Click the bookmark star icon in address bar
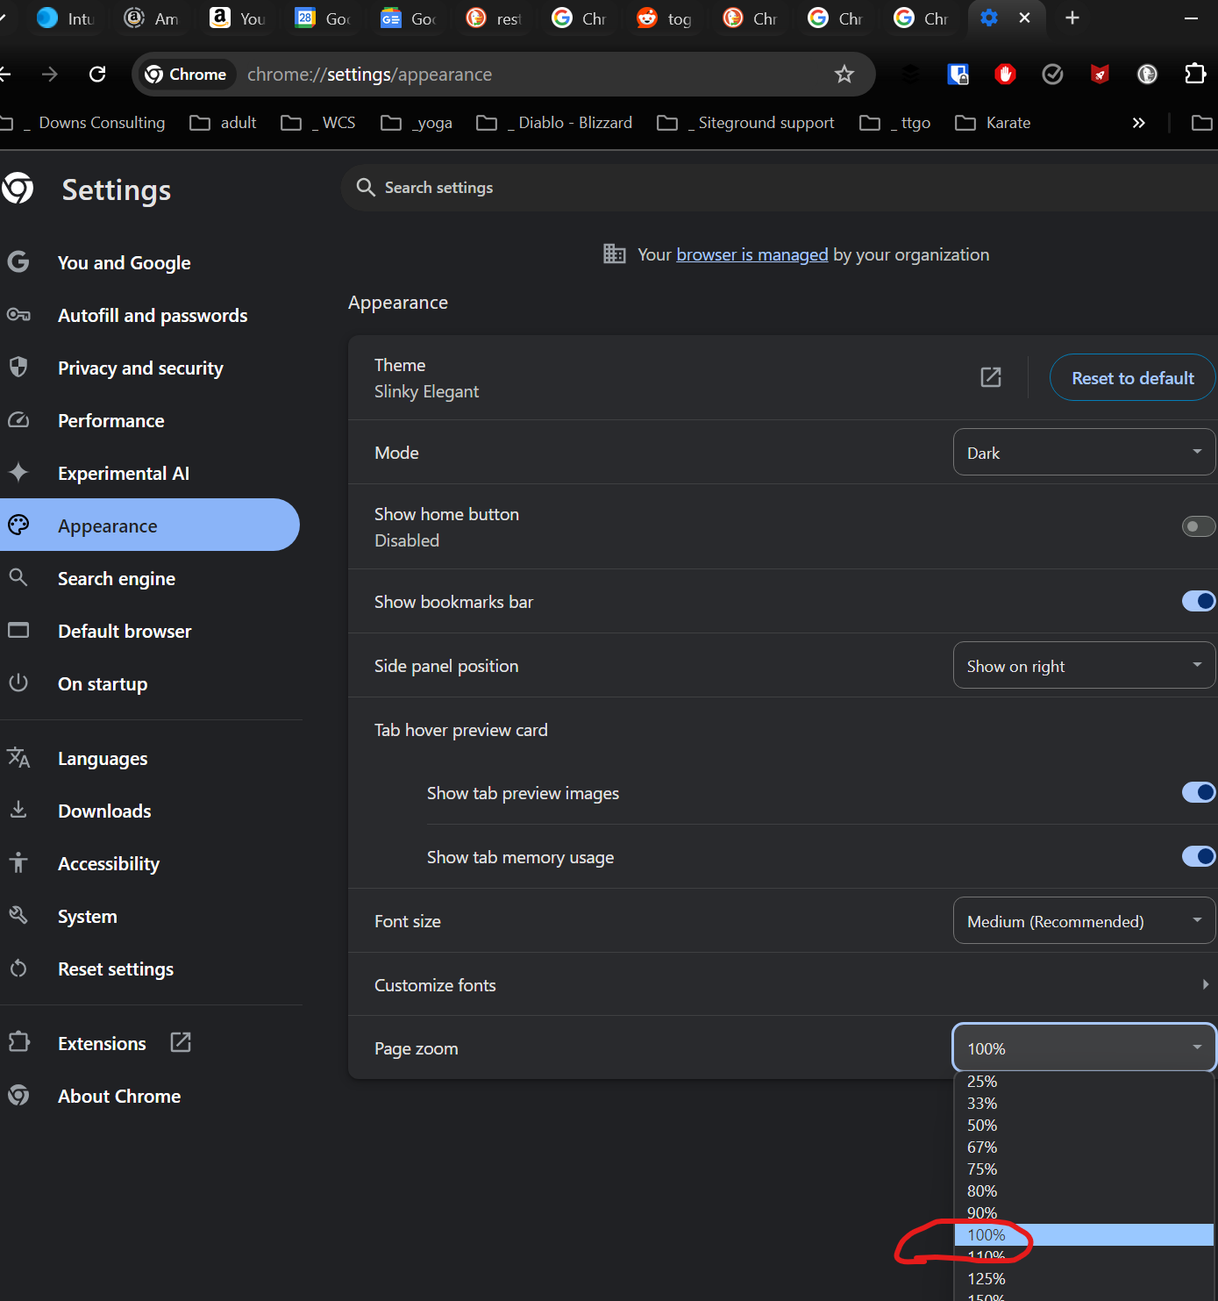 pyautogui.click(x=844, y=75)
